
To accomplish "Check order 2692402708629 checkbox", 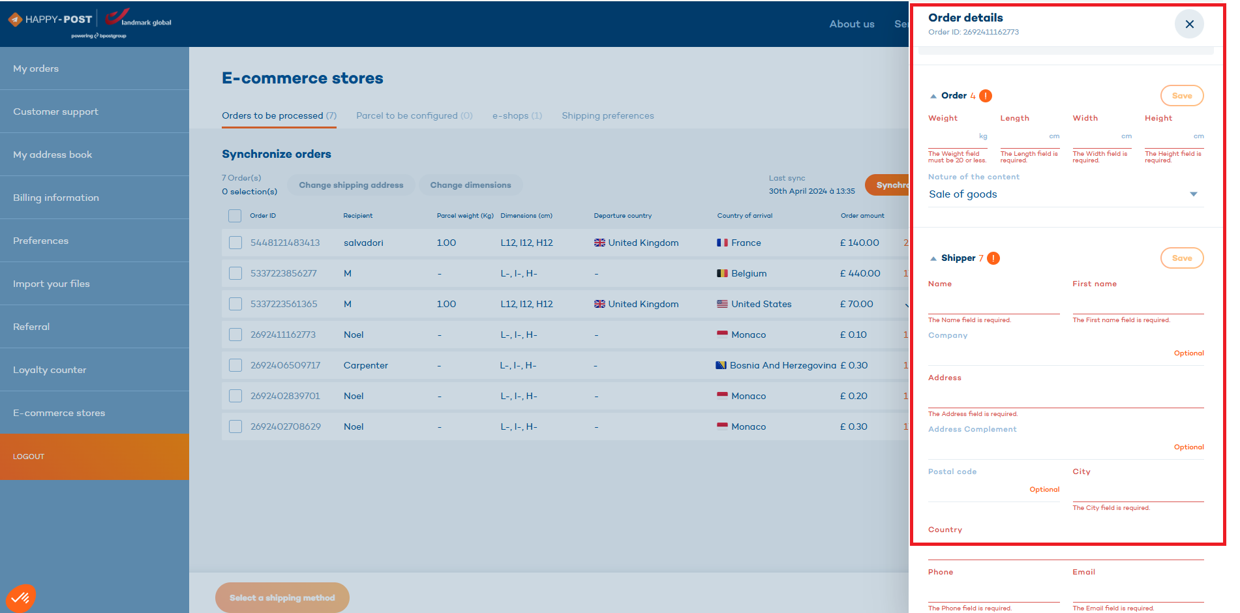I will [235, 426].
